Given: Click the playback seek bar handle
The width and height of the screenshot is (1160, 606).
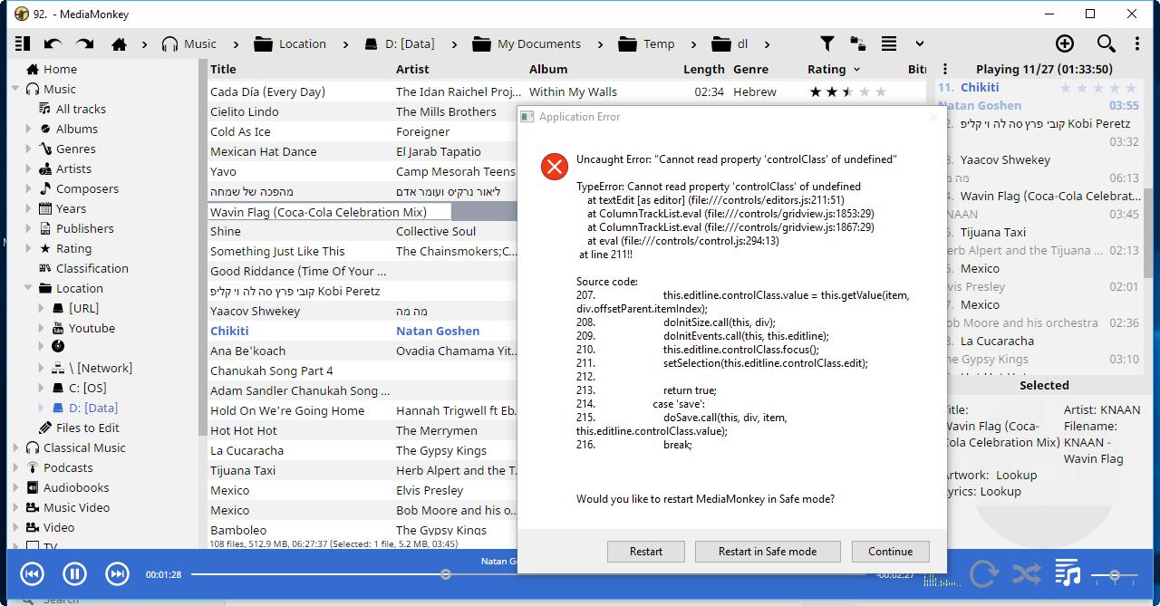Looking at the screenshot, I should [x=445, y=574].
